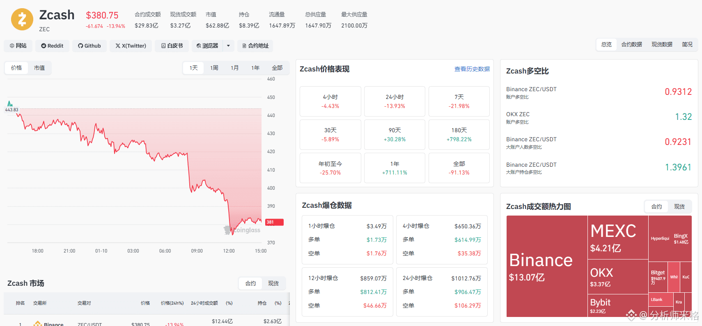Screen dimensions: 702x326
Task: Switch to the 简况 tab
Action: 687,44
